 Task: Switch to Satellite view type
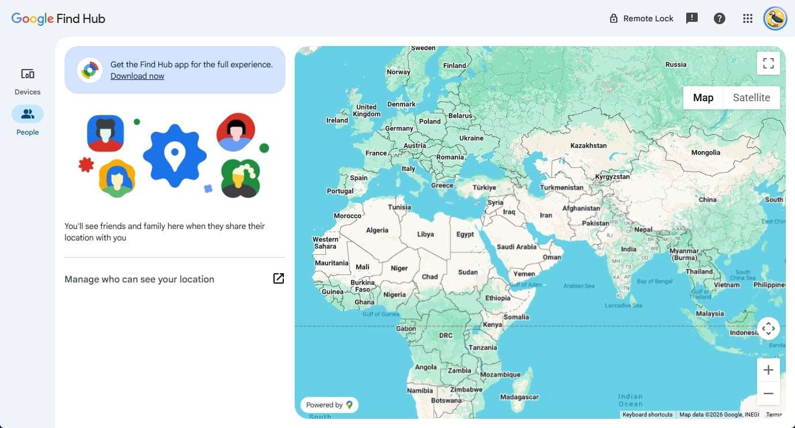(751, 98)
